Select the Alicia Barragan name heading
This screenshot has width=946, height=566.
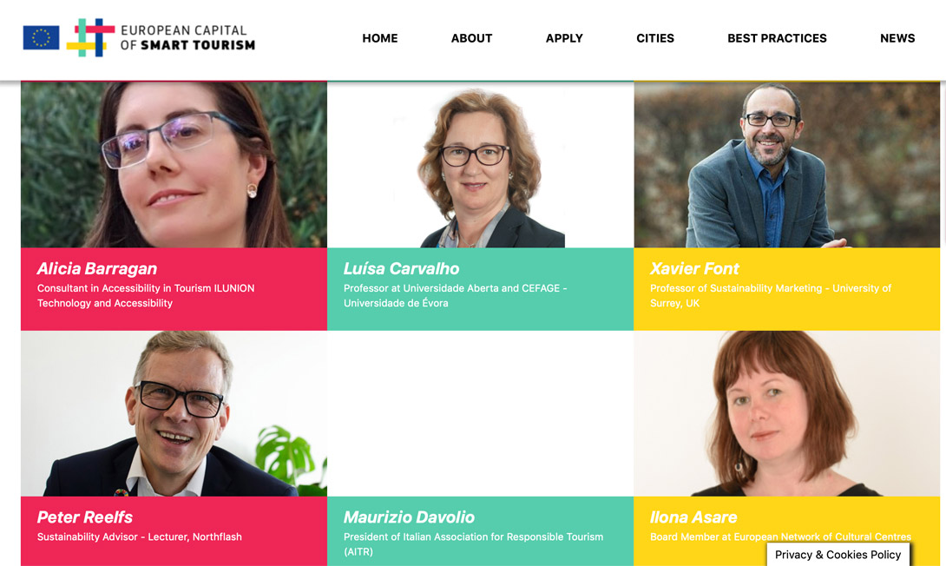point(97,268)
